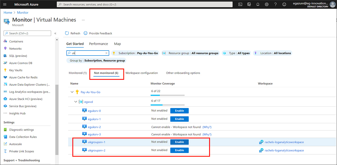The image size is (337, 165).
Task: Open the Azure portal hamburger menu
Action: 4,4
